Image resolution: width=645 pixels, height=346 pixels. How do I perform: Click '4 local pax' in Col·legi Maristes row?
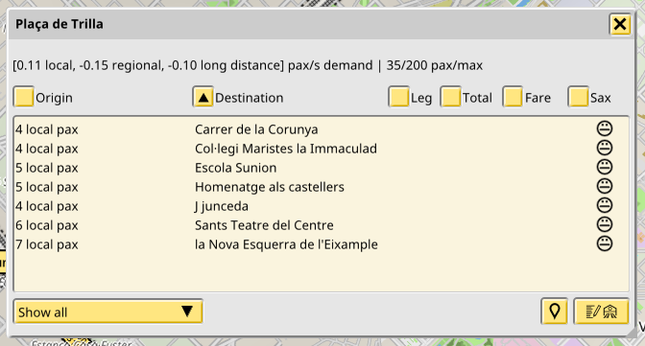(x=47, y=149)
